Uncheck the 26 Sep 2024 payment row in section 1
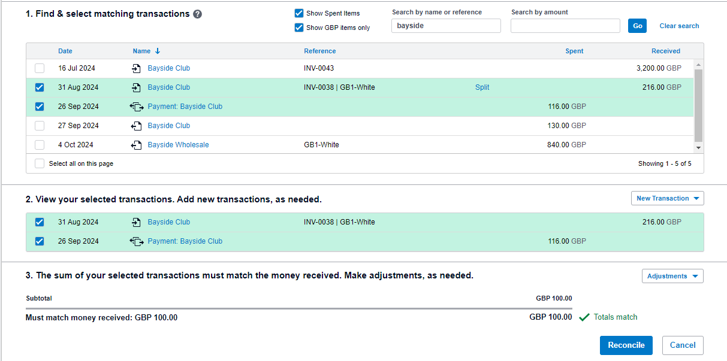Screen dimensions: 727x361 [40, 107]
